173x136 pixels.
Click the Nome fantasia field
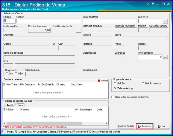(x=110, y=21)
